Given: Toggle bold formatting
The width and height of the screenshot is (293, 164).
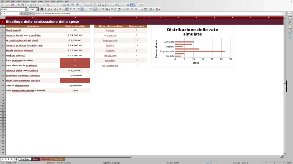Looking at the screenshot, I should [x=42, y=9].
